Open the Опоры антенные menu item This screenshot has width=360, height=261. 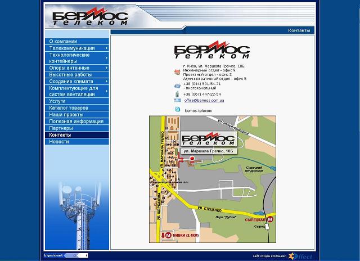tap(77, 67)
